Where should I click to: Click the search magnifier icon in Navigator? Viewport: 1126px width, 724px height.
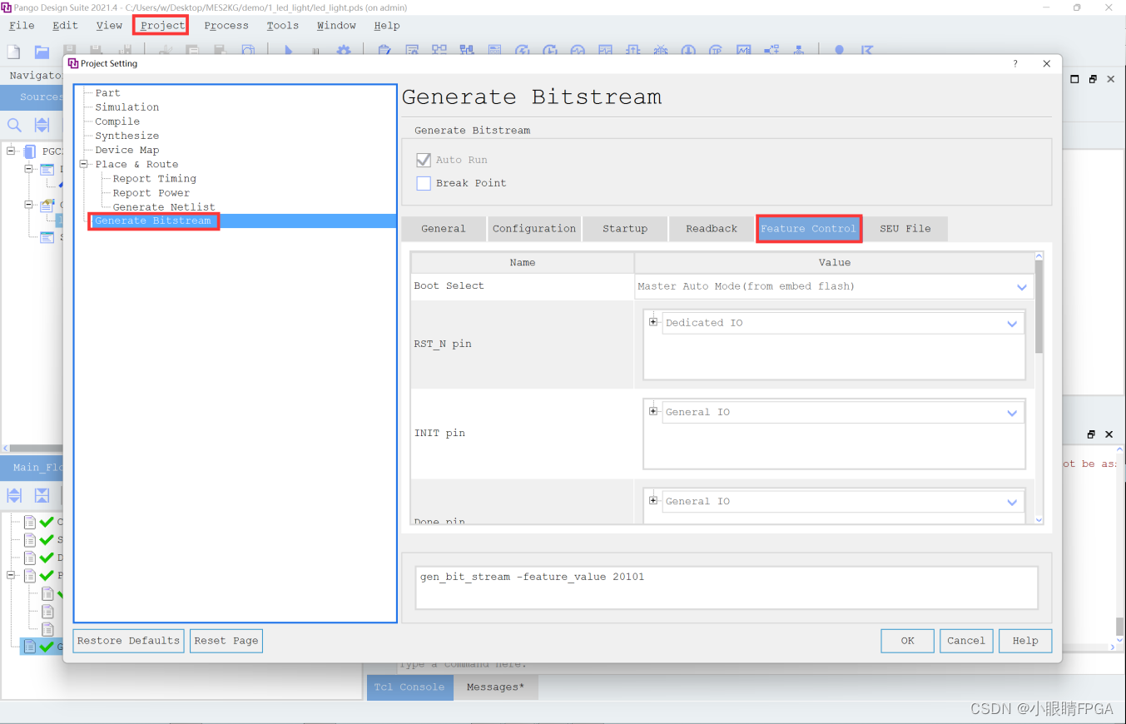14,126
